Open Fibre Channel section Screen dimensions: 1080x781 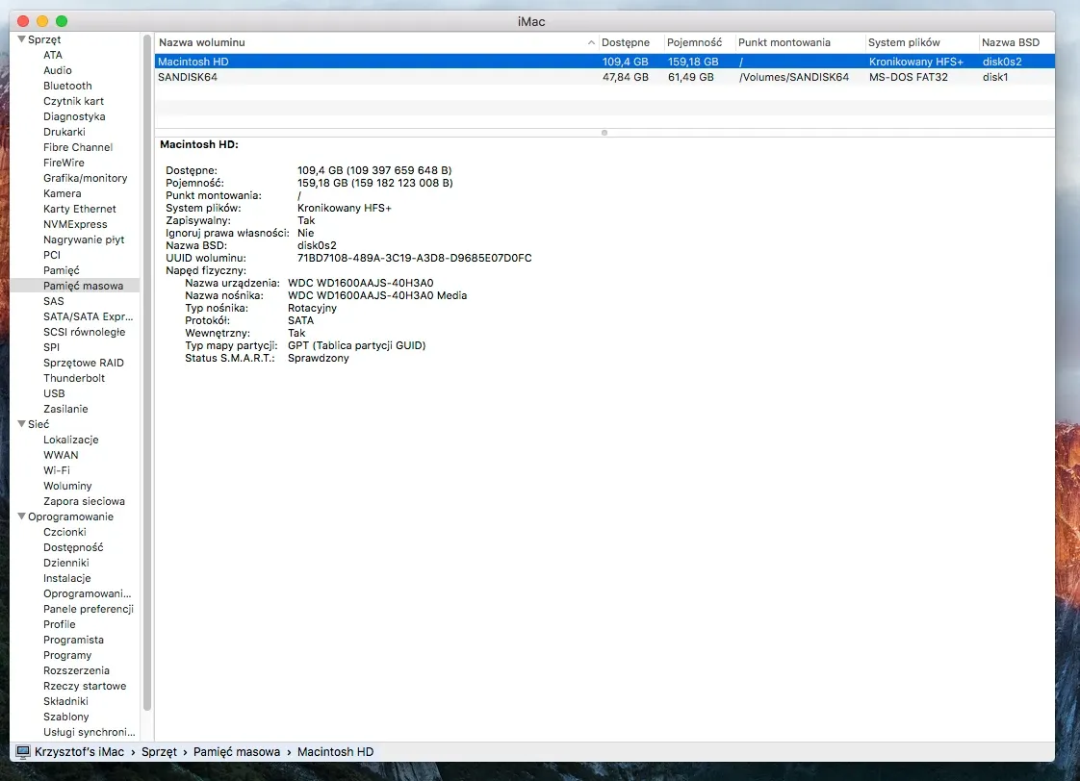pyautogui.click(x=78, y=147)
